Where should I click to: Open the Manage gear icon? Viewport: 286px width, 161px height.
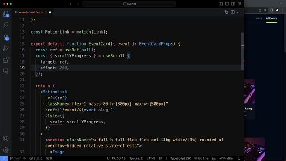coord(6,150)
